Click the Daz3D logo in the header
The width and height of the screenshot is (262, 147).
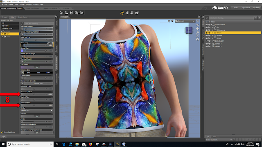[x=220, y=8]
